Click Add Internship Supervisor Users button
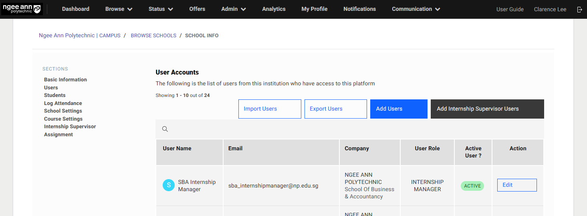 pos(487,109)
